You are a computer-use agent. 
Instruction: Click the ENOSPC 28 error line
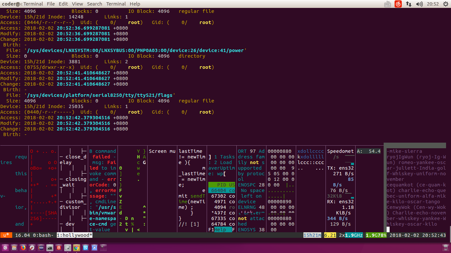(251, 185)
